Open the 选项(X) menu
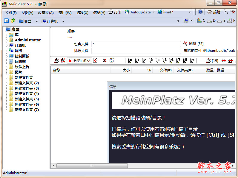This screenshot has height=178, width=238. [82, 13]
